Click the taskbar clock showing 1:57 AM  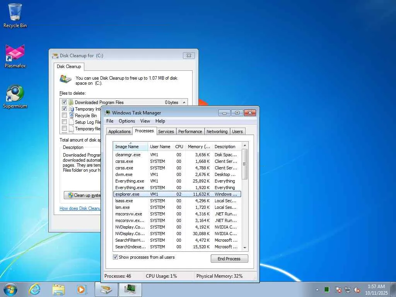tap(376, 290)
